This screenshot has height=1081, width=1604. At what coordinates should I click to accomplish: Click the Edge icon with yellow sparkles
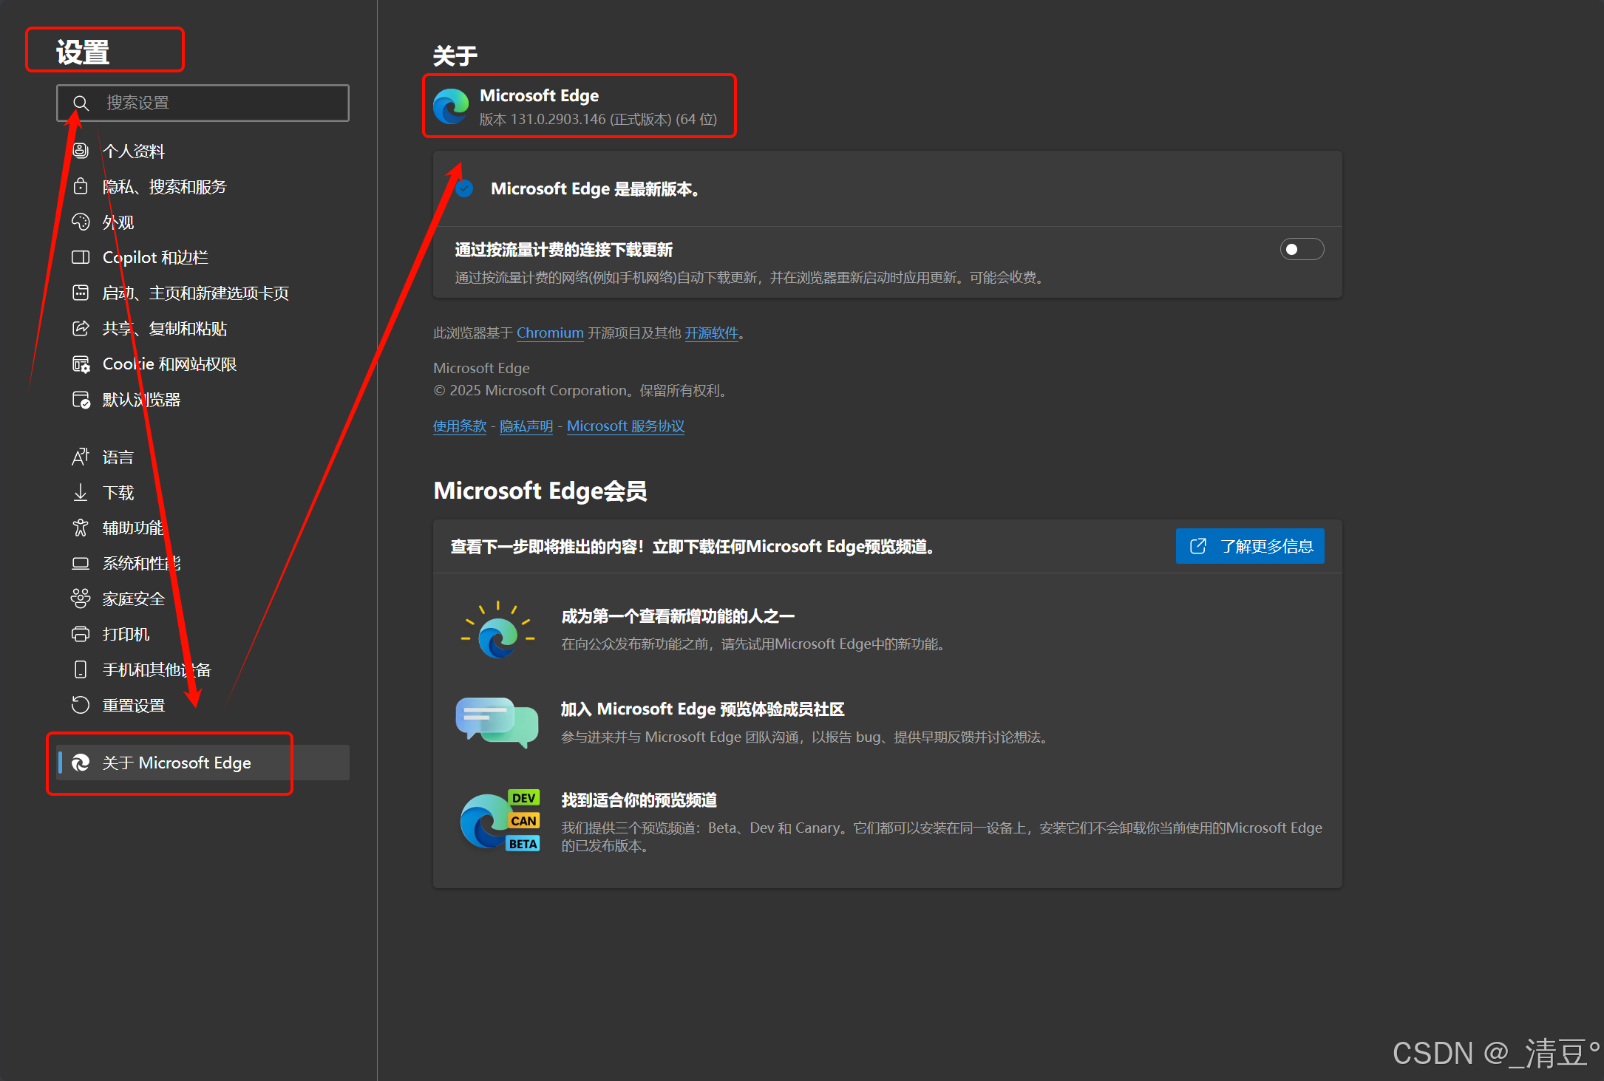(x=497, y=630)
